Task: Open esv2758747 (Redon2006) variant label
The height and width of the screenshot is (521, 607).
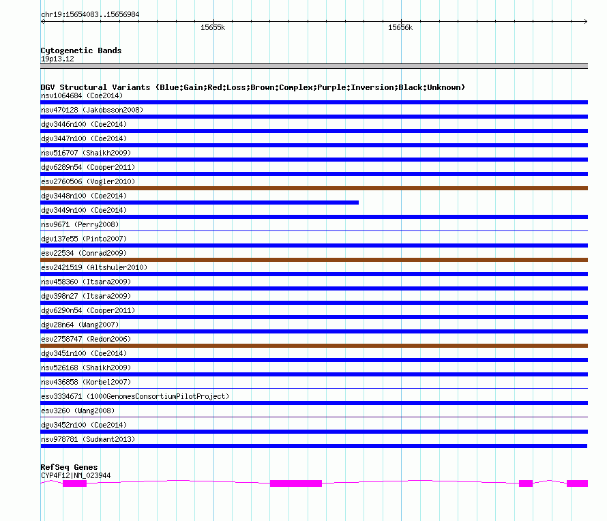Action: 86,339
